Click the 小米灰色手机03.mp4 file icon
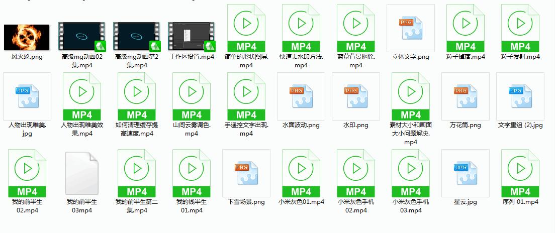The width and height of the screenshot is (555, 233). 411,173
